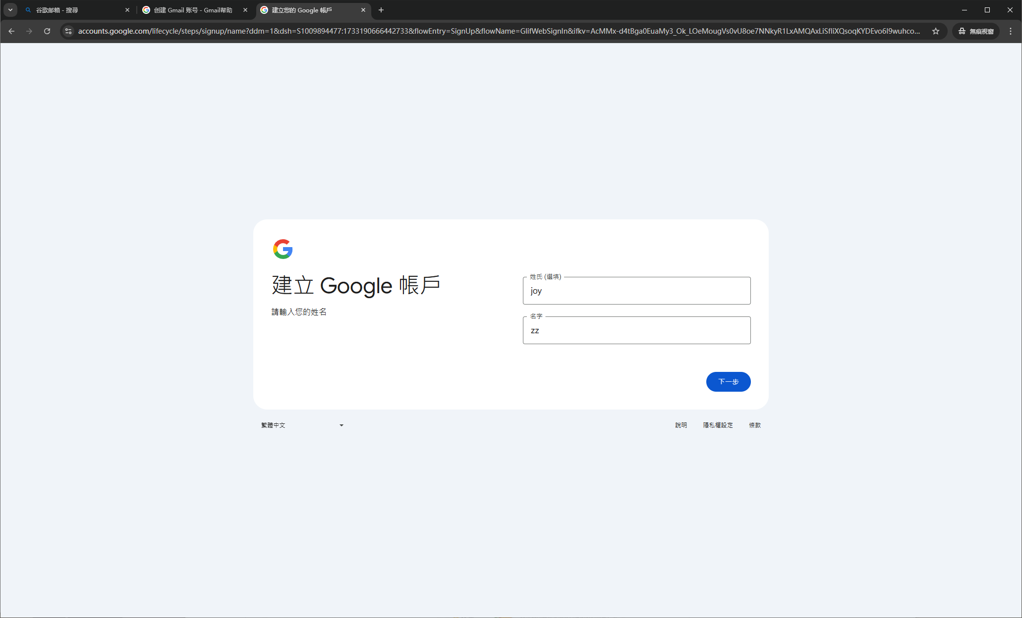
Task: Close the 建立您的 Google 帳戶 tab
Action: [363, 10]
